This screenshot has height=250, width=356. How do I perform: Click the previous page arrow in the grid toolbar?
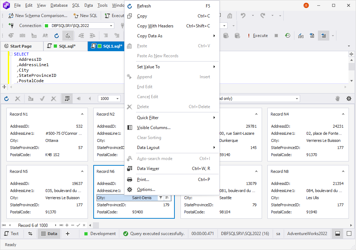coord(90,99)
